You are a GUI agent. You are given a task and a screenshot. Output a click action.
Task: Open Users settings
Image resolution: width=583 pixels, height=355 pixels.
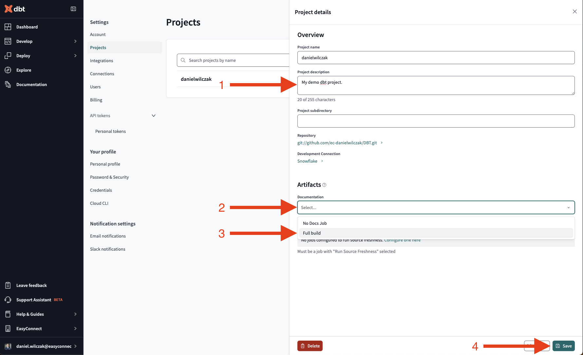pyautogui.click(x=95, y=87)
